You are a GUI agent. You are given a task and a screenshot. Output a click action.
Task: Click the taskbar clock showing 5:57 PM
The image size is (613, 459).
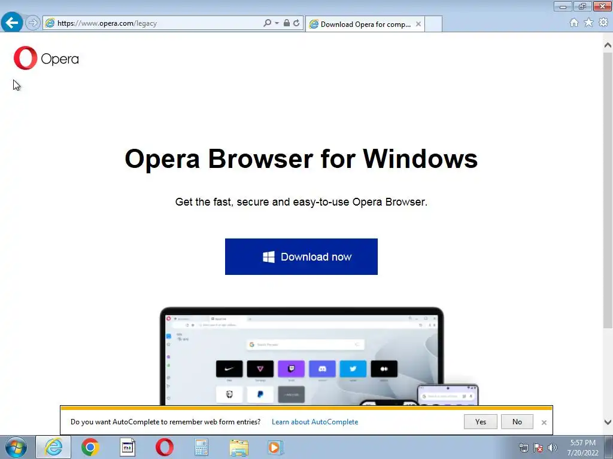(582, 448)
